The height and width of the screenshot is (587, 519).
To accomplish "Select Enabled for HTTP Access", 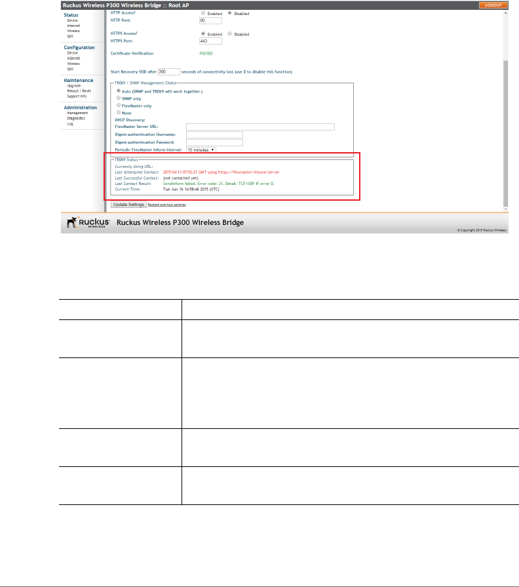I will tap(203, 13).
